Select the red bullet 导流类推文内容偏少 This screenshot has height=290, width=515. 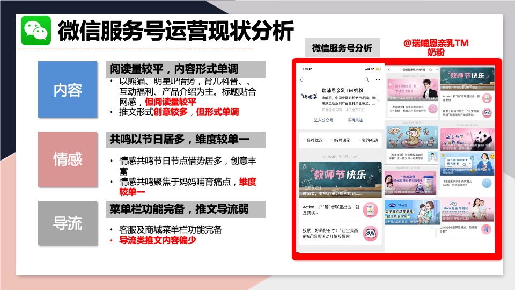pyautogui.click(x=158, y=241)
